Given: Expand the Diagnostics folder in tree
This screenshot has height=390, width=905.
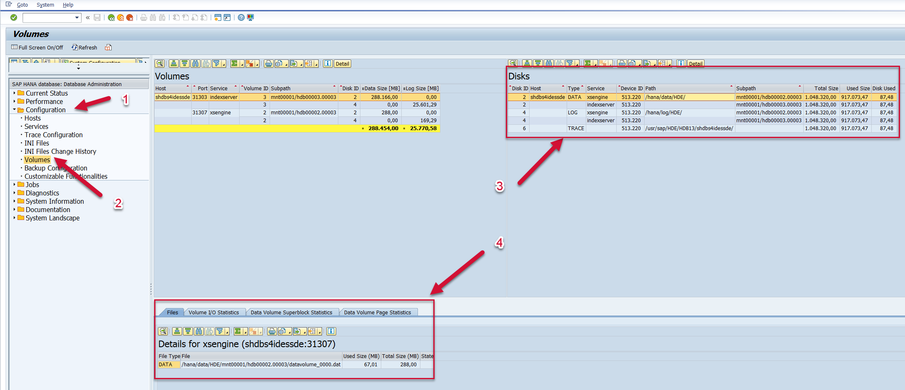Looking at the screenshot, I should pos(15,193).
